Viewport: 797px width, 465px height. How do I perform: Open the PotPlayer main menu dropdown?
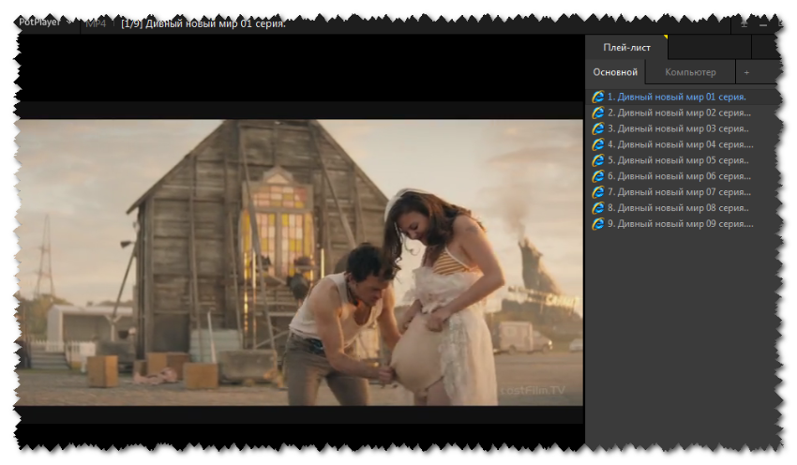pos(45,22)
